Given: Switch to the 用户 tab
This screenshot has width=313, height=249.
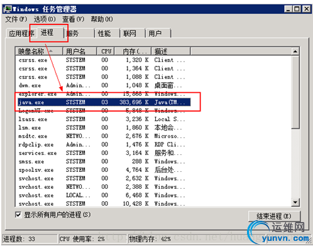Looking at the screenshot, I should (x=158, y=33).
